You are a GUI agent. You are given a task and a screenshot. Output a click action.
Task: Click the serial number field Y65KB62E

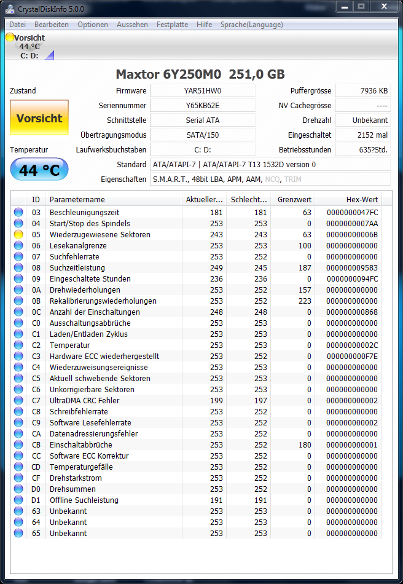coord(203,105)
